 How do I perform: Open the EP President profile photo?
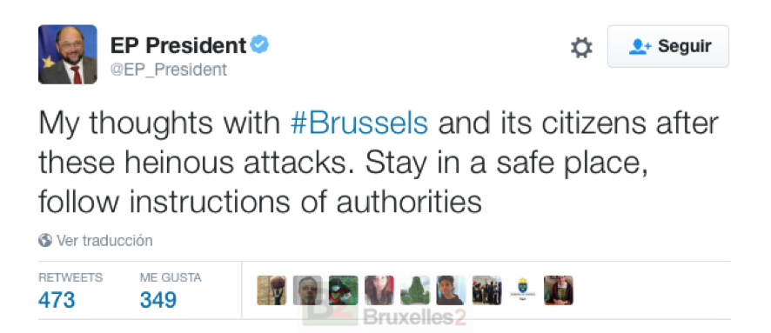(68, 55)
